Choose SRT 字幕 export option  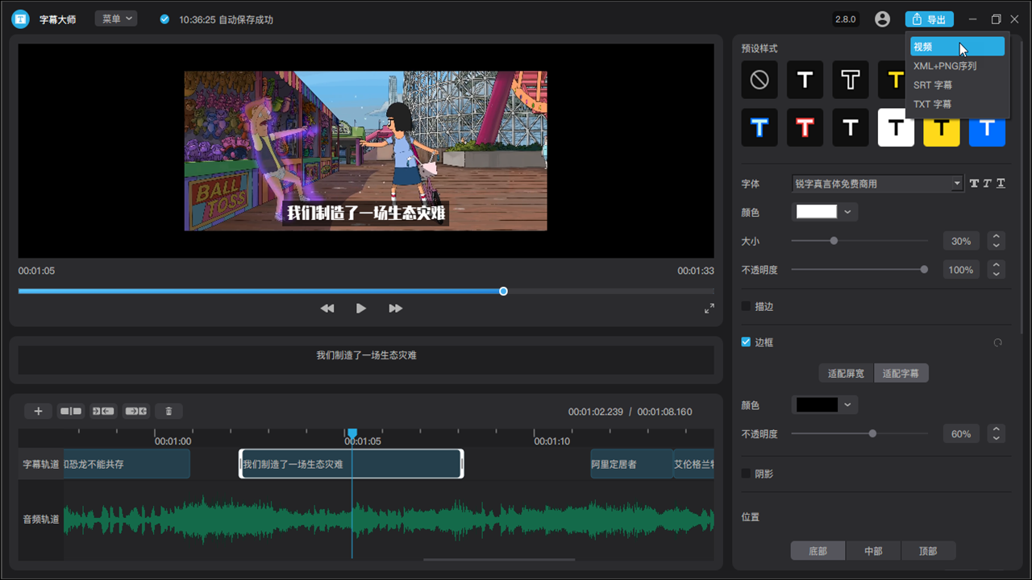933,85
